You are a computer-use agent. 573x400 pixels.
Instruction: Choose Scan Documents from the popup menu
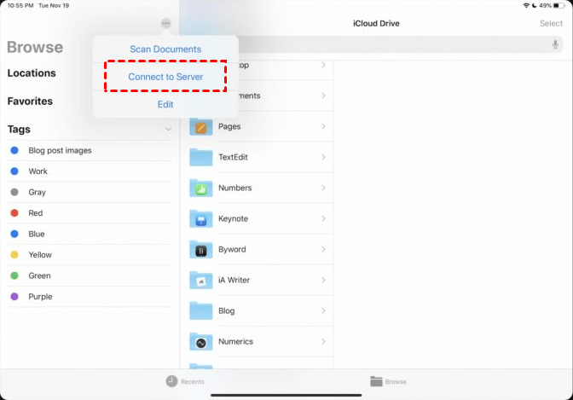[165, 49]
